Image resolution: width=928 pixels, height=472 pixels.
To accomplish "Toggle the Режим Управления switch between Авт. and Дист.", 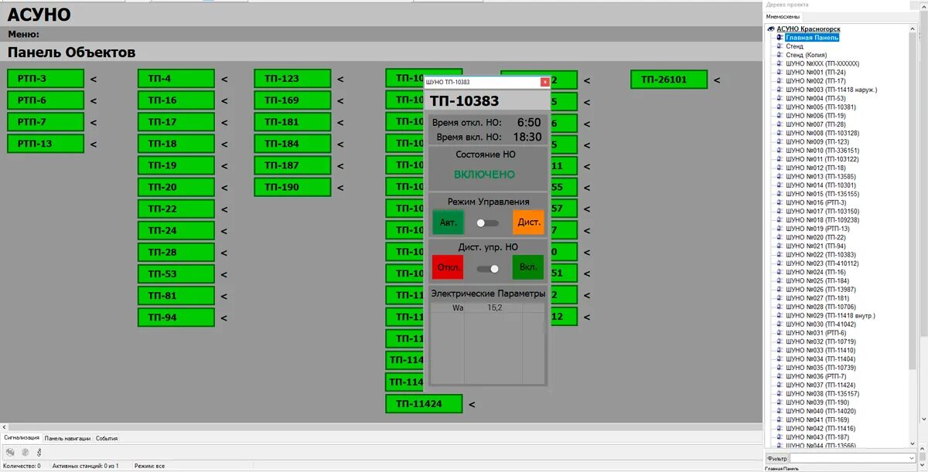I will pyautogui.click(x=487, y=222).
